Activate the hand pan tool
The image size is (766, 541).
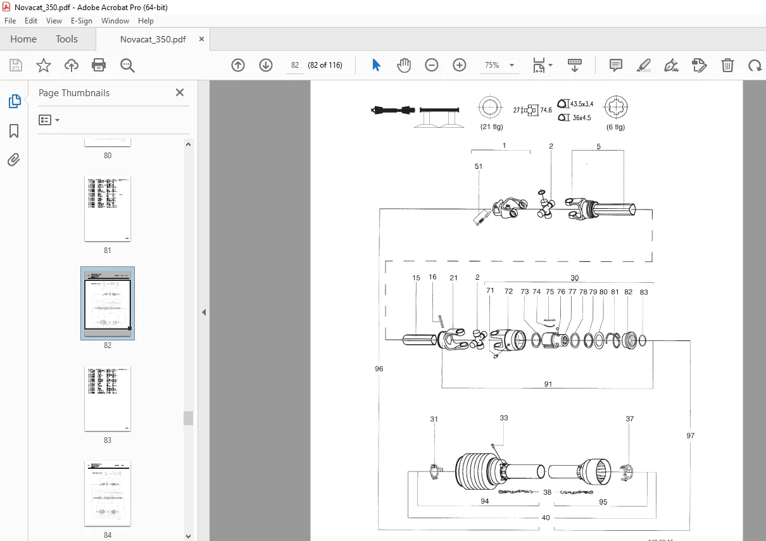pos(404,65)
